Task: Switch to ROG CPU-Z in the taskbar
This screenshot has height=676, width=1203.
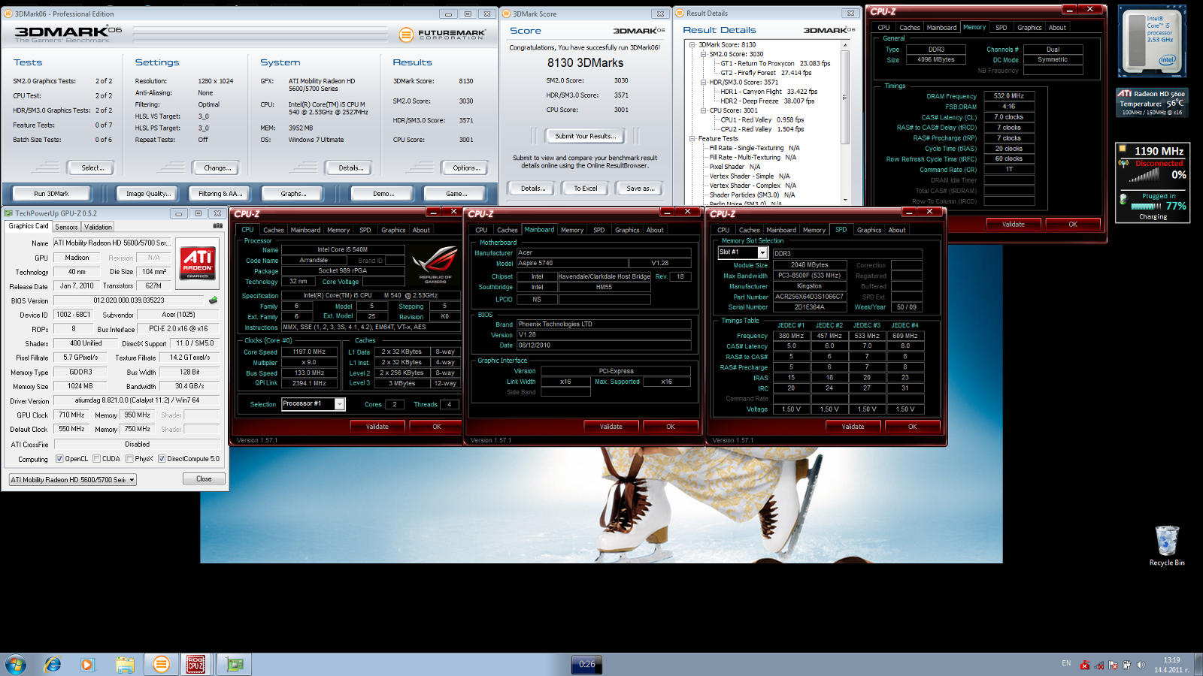Action: click(x=196, y=664)
